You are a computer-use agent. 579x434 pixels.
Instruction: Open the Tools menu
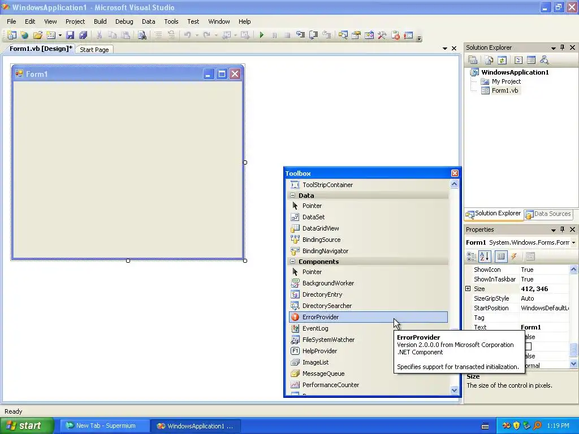click(171, 21)
